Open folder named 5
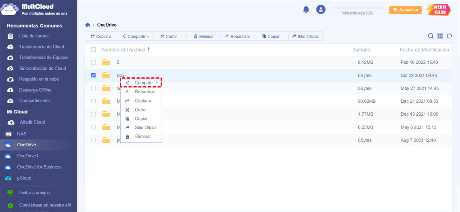460x212 pixels. (118, 62)
